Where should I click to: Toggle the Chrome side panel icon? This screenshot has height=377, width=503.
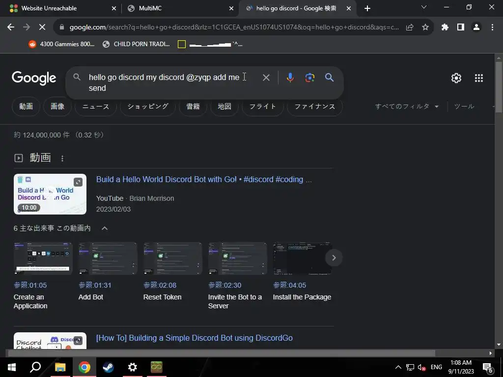click(461, 27)
